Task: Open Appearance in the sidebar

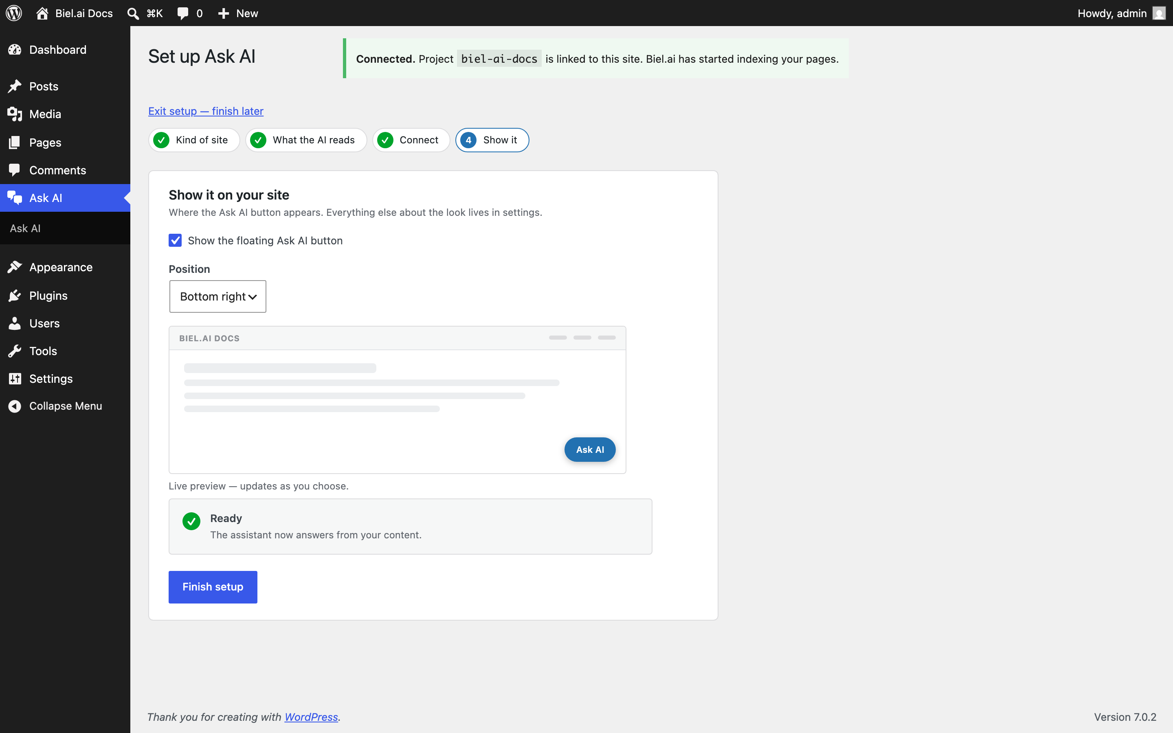Action: (65, 267)
